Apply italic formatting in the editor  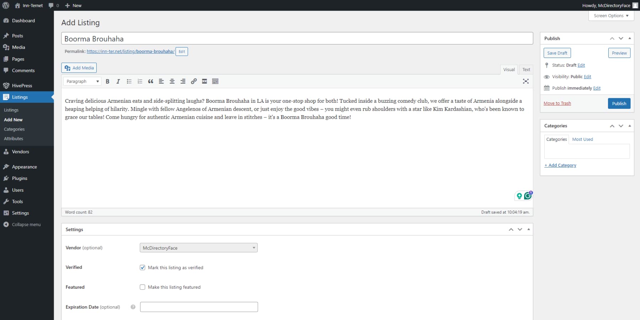(x=118, y=81)
